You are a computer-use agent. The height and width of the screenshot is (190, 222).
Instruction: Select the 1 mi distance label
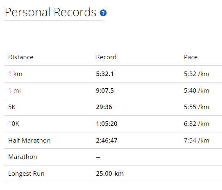[14, 91]
